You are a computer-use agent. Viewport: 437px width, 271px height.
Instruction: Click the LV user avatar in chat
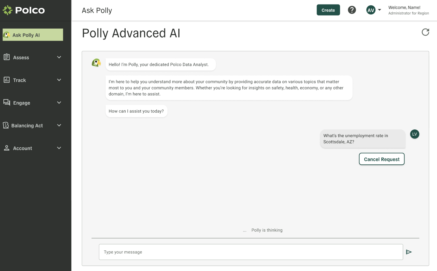[x=415, y=134]
